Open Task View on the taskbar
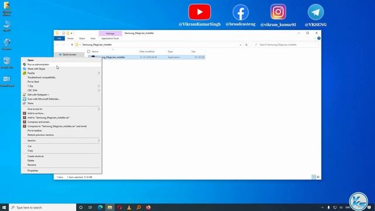This screenshot has width=375, height=211. coord(90,207)
